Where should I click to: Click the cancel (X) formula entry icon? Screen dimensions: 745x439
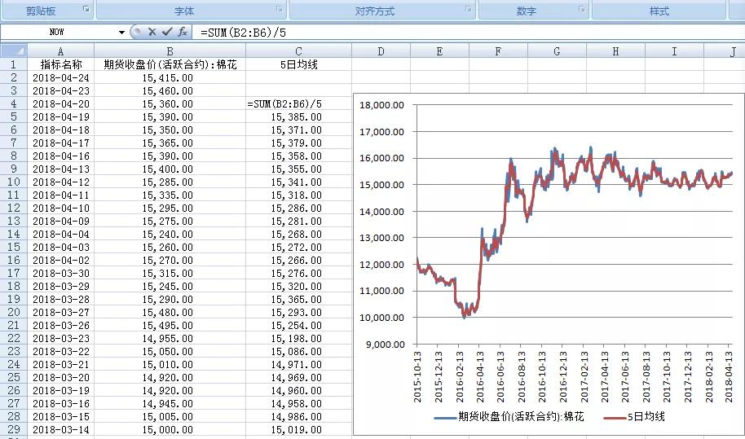coord(152,32)
